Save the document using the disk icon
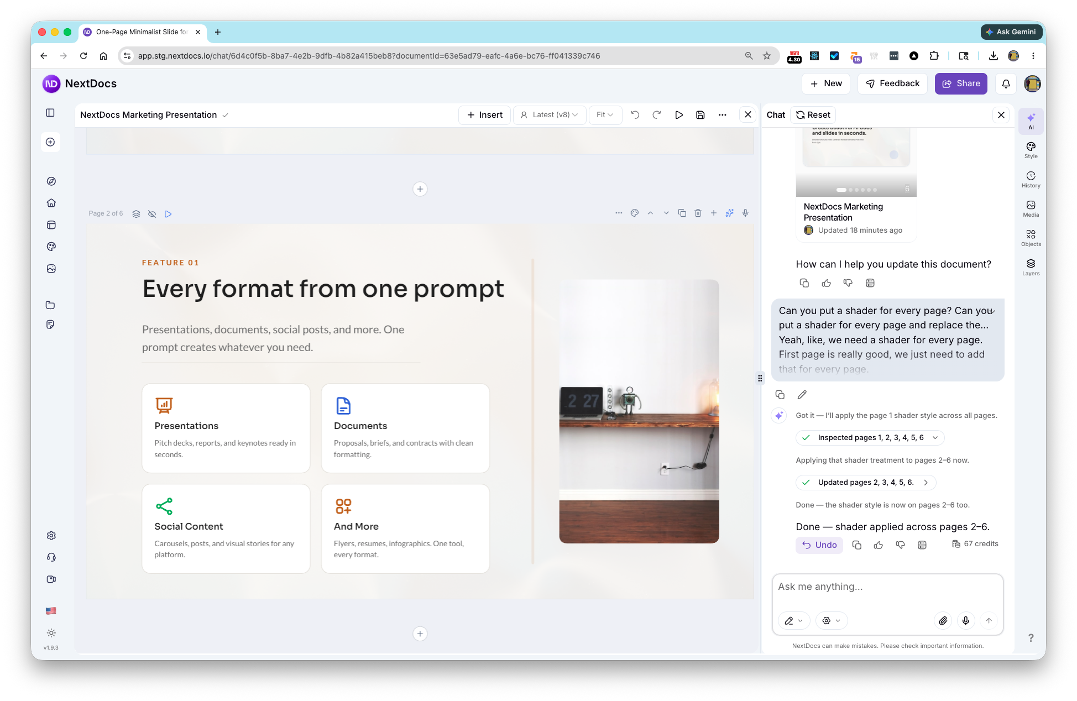 click(700, 115)
